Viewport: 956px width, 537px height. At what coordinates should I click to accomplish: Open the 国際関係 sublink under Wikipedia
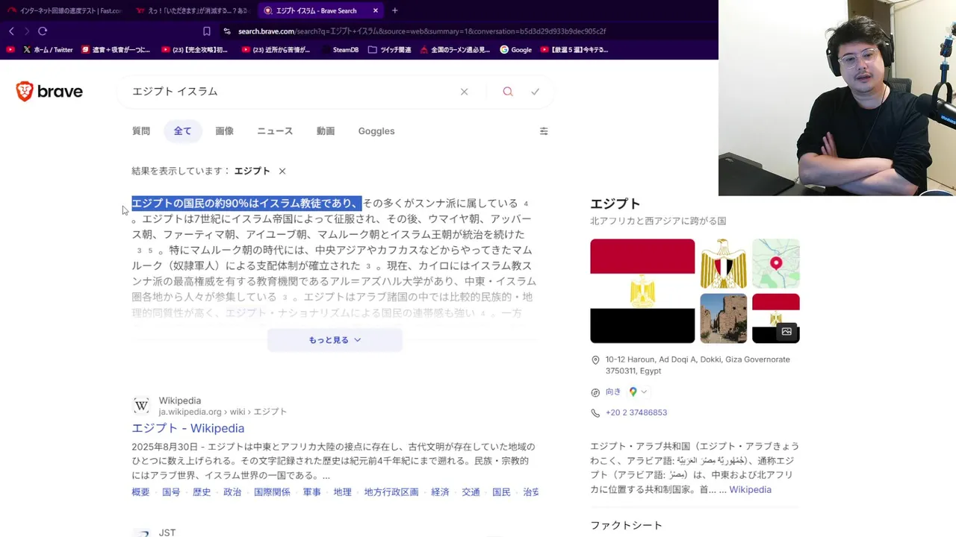pos(272,492)
